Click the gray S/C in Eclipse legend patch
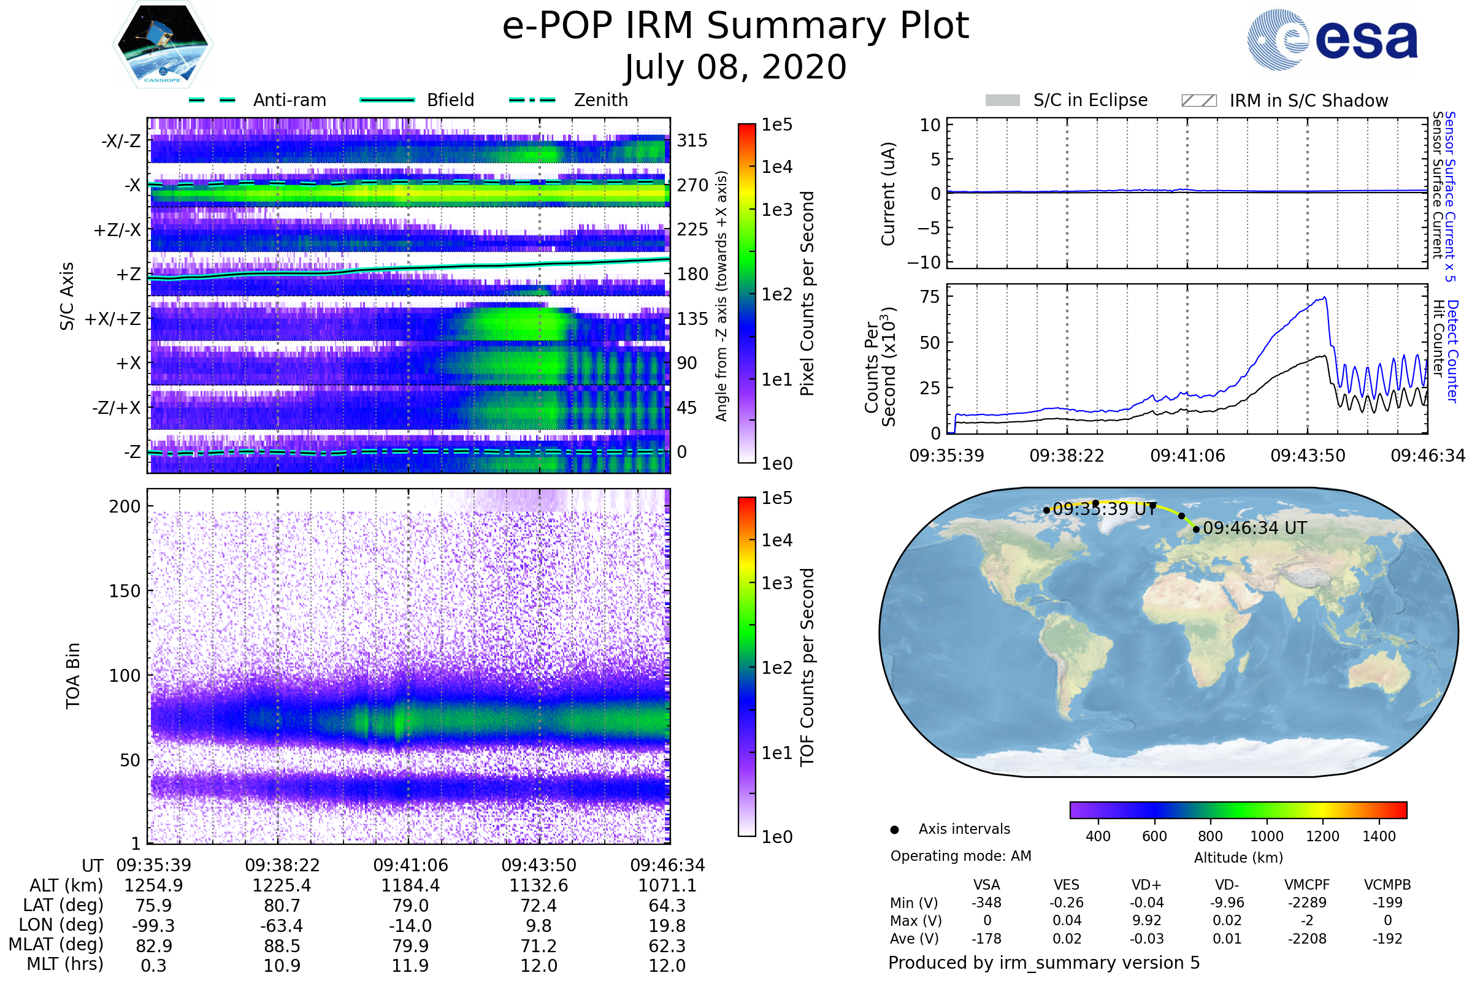This screenshot has width=1472, height=981. point(1002,101)
